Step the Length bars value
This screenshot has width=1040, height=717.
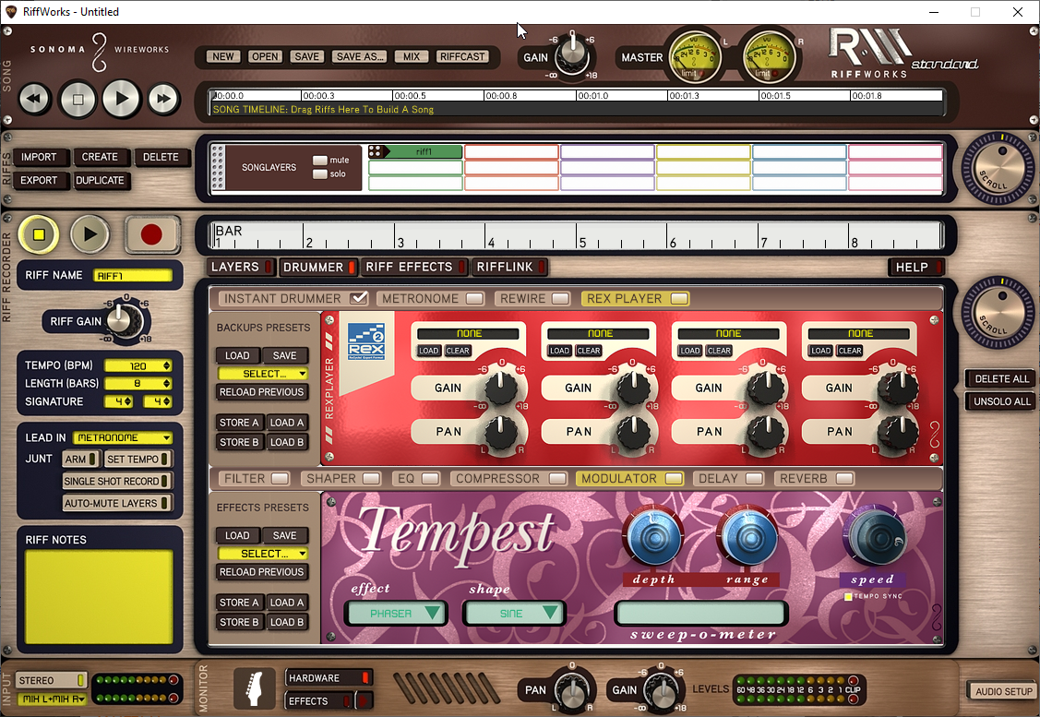(166, 383)
